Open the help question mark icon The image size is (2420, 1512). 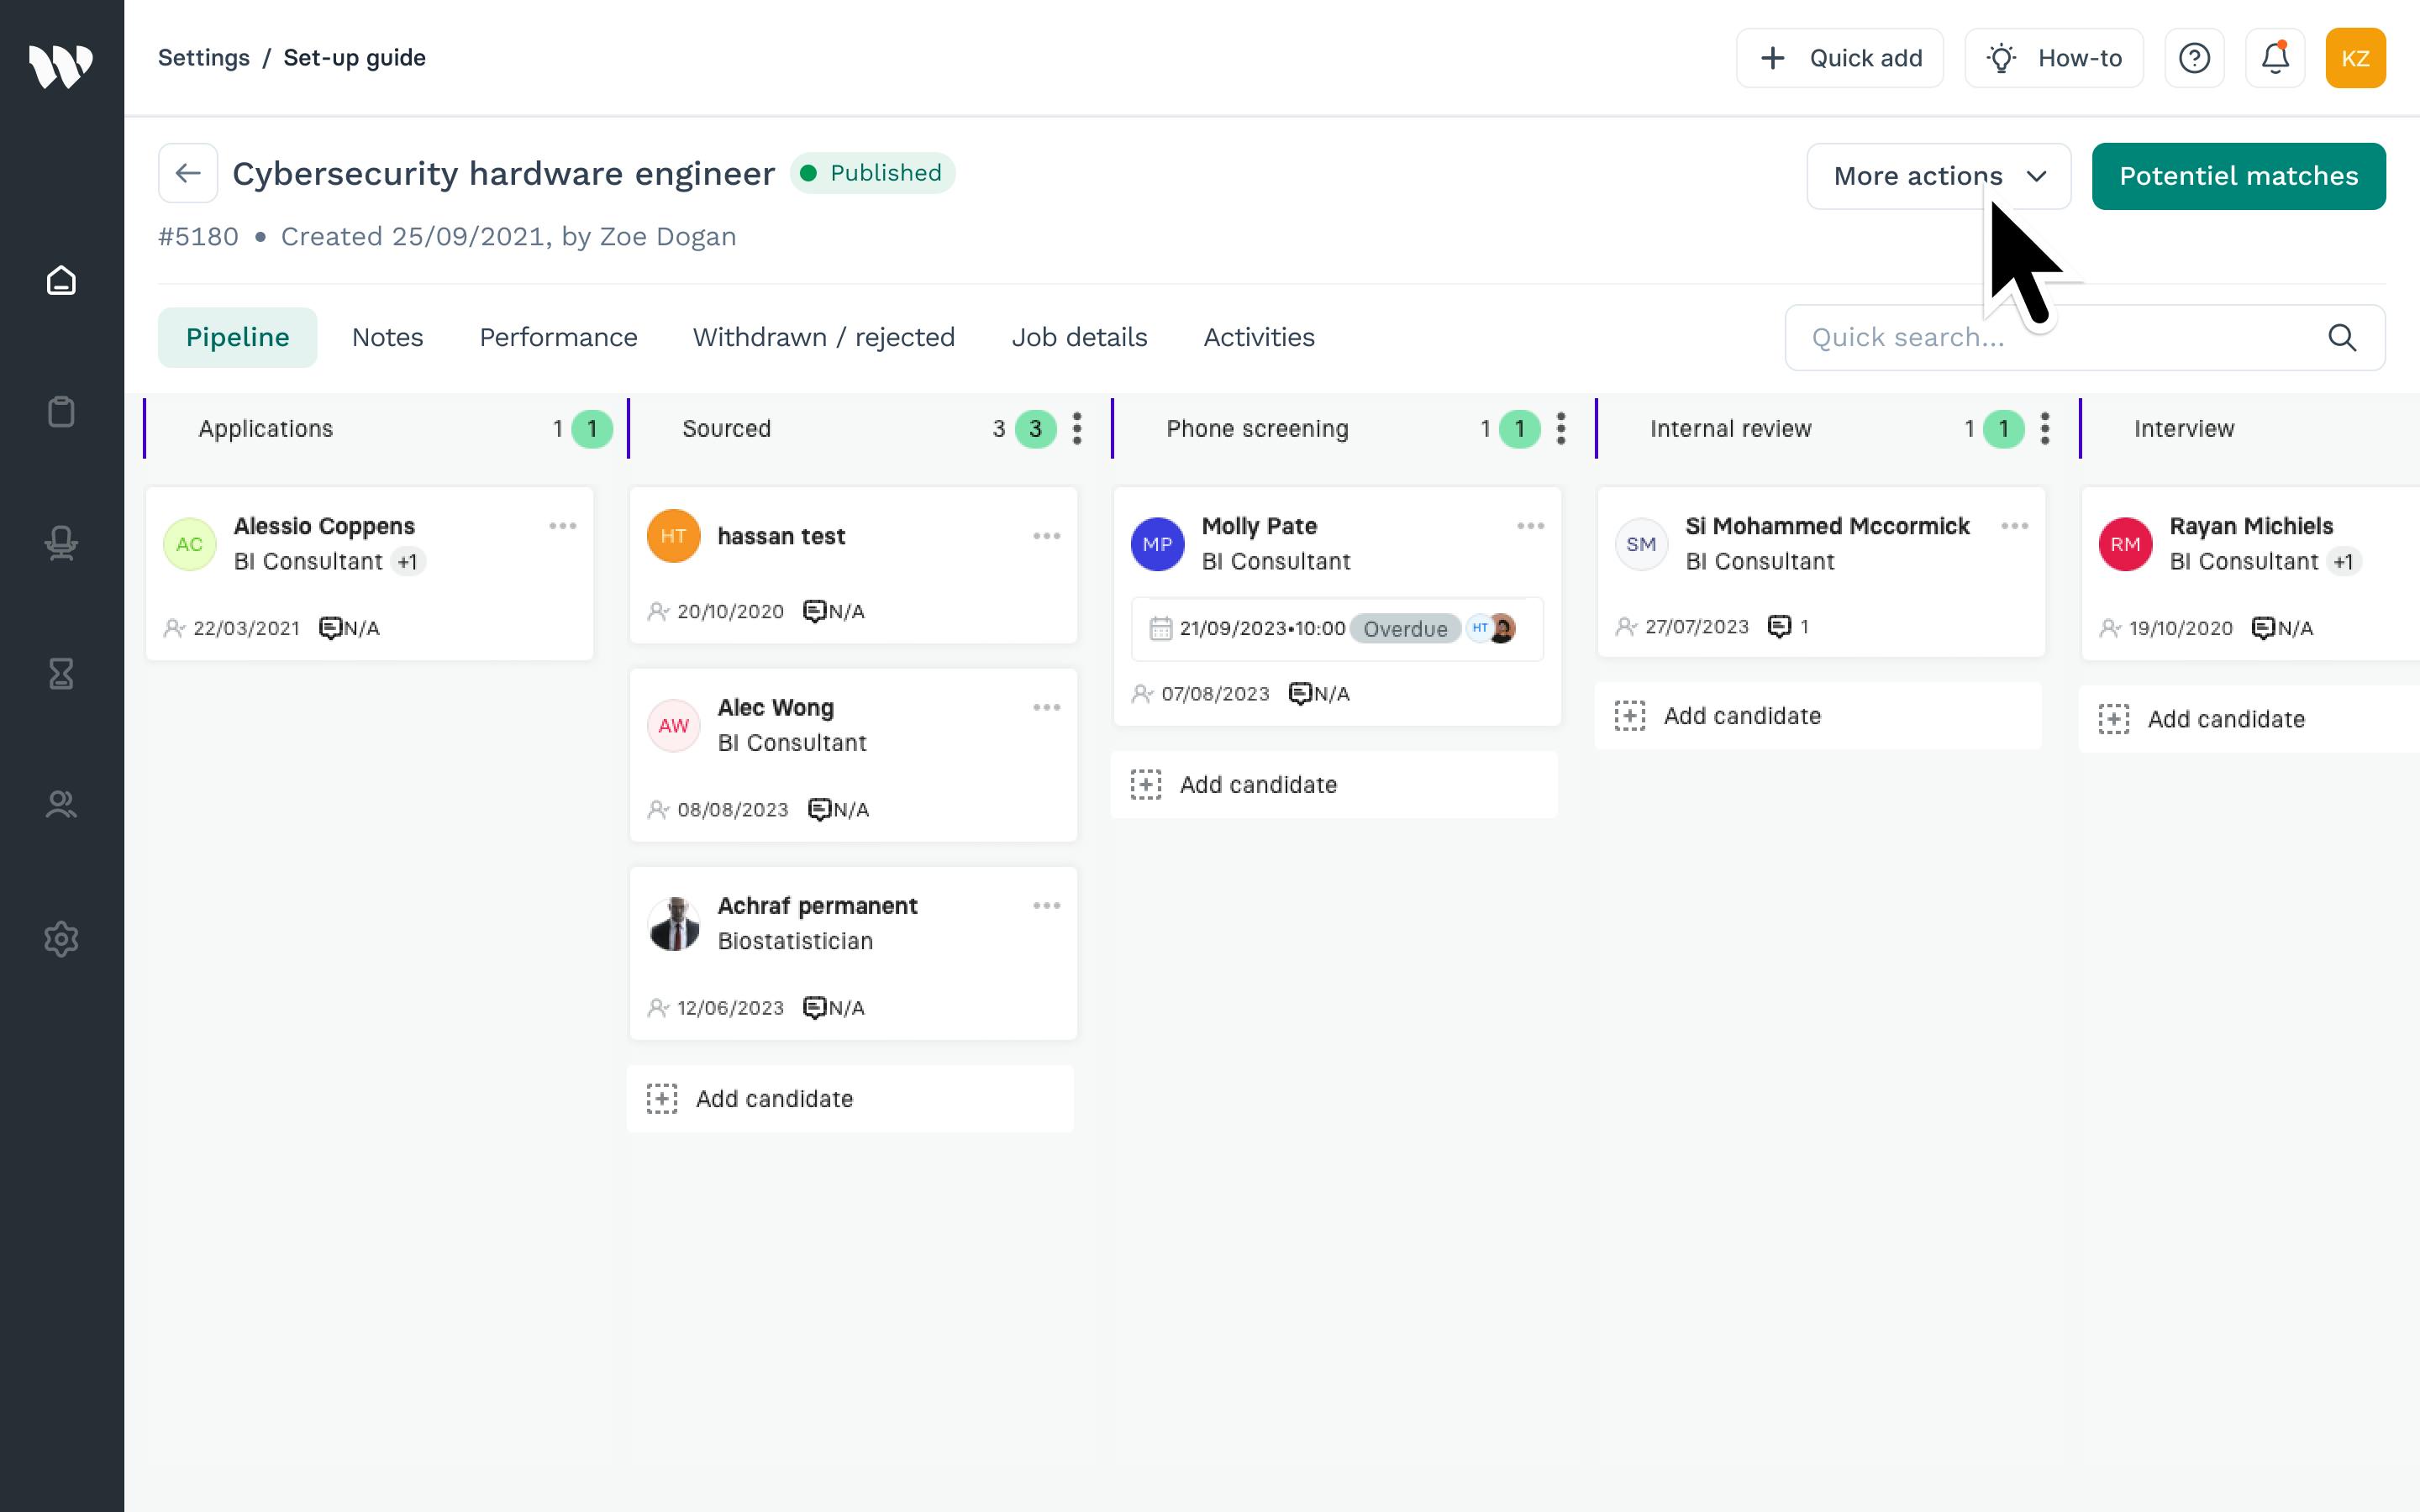tap(2194, 58)
